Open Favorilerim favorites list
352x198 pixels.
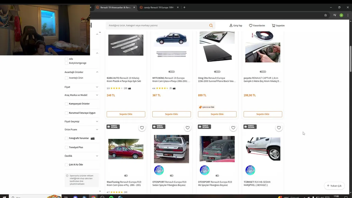point(257,26)
